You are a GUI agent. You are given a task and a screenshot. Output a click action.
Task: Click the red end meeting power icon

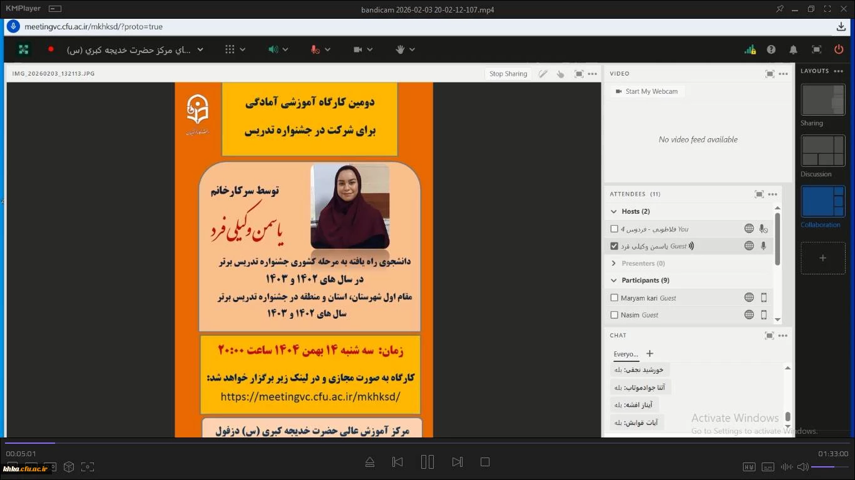839,49
